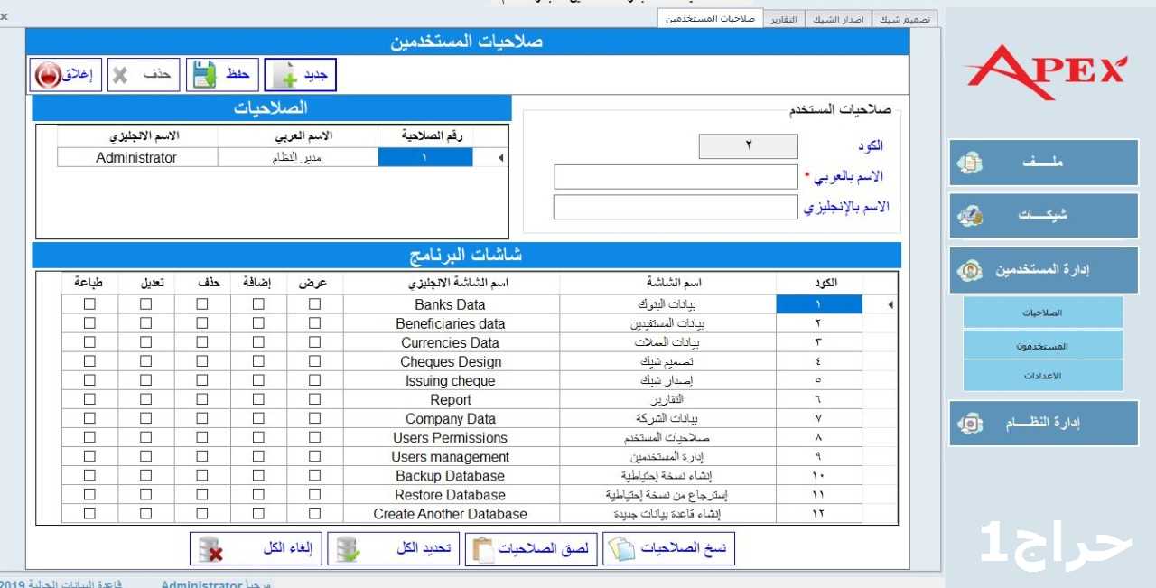Open the إدارة النظام sidebar section

(1043, 423)
